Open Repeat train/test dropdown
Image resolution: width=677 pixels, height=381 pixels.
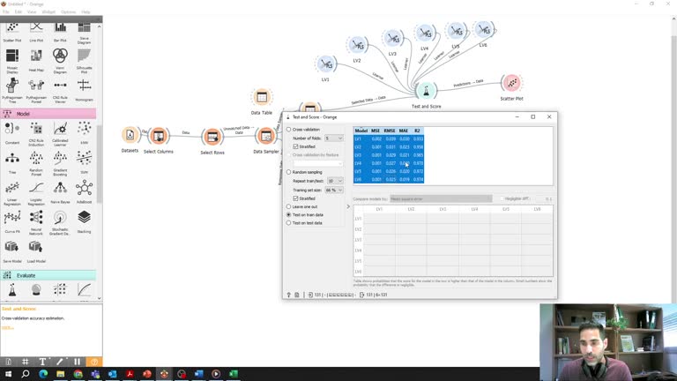click(336, 181)
